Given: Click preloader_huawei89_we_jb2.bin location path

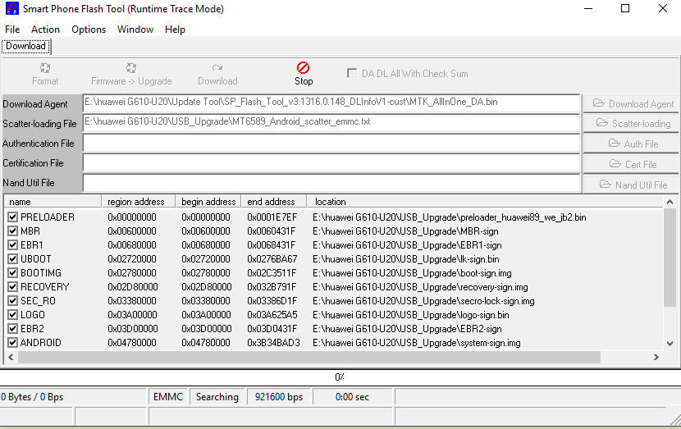Looking at the screenshot, I should click(x=449, y=217).
